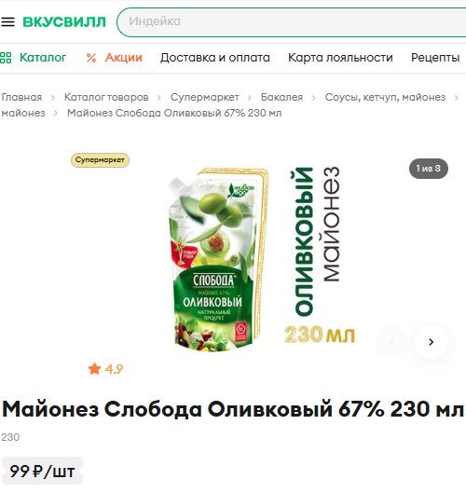The width and height of the screenshot is (466, 493).
Task: Open Супермаркет breadcrumb link
Action: pyautogui.click(x=205, y=97)
